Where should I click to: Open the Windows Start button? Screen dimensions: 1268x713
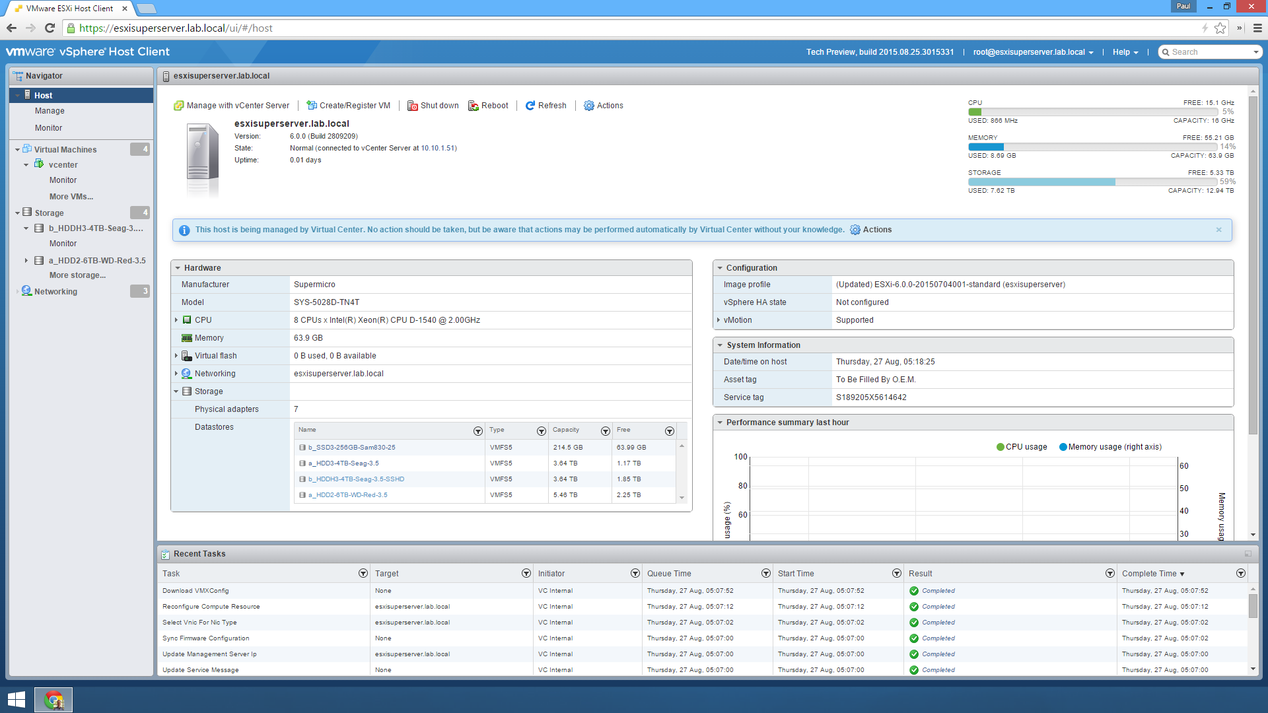(16, 700)
